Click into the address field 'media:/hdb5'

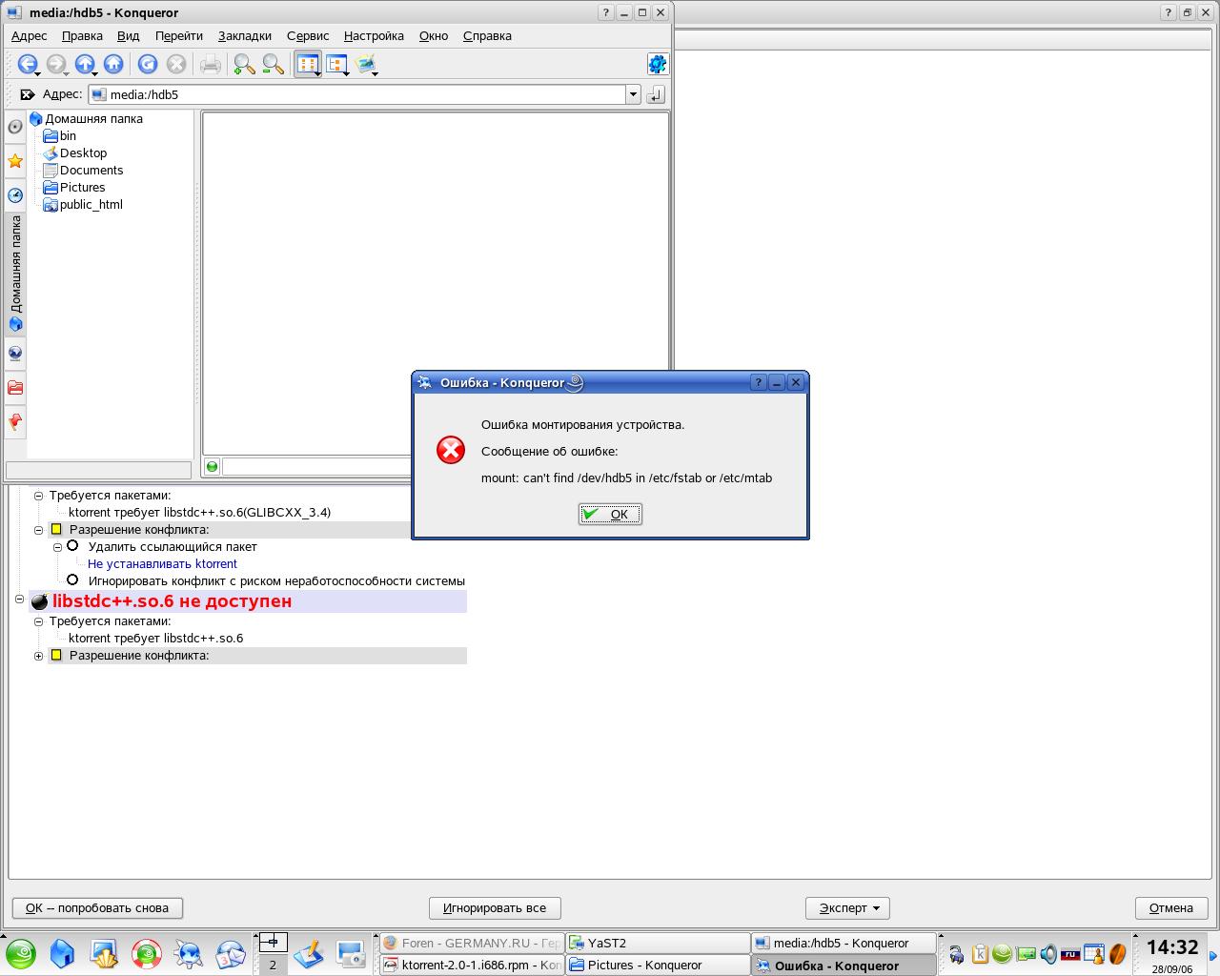[357, 94]
